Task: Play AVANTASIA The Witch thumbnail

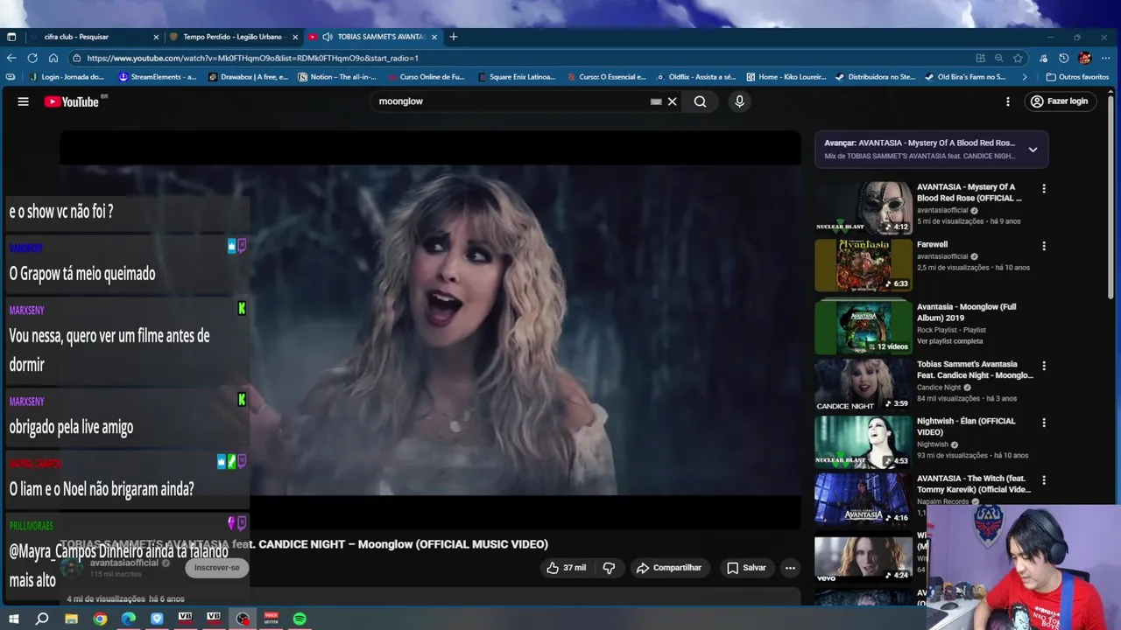Action: (864, 499)
